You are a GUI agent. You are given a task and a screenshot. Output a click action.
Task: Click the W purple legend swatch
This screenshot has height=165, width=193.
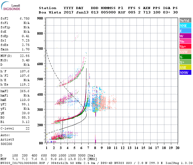[x=185, y=36]
